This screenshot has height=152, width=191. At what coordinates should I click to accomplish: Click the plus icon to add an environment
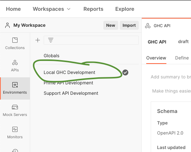[x=38, y=40]
